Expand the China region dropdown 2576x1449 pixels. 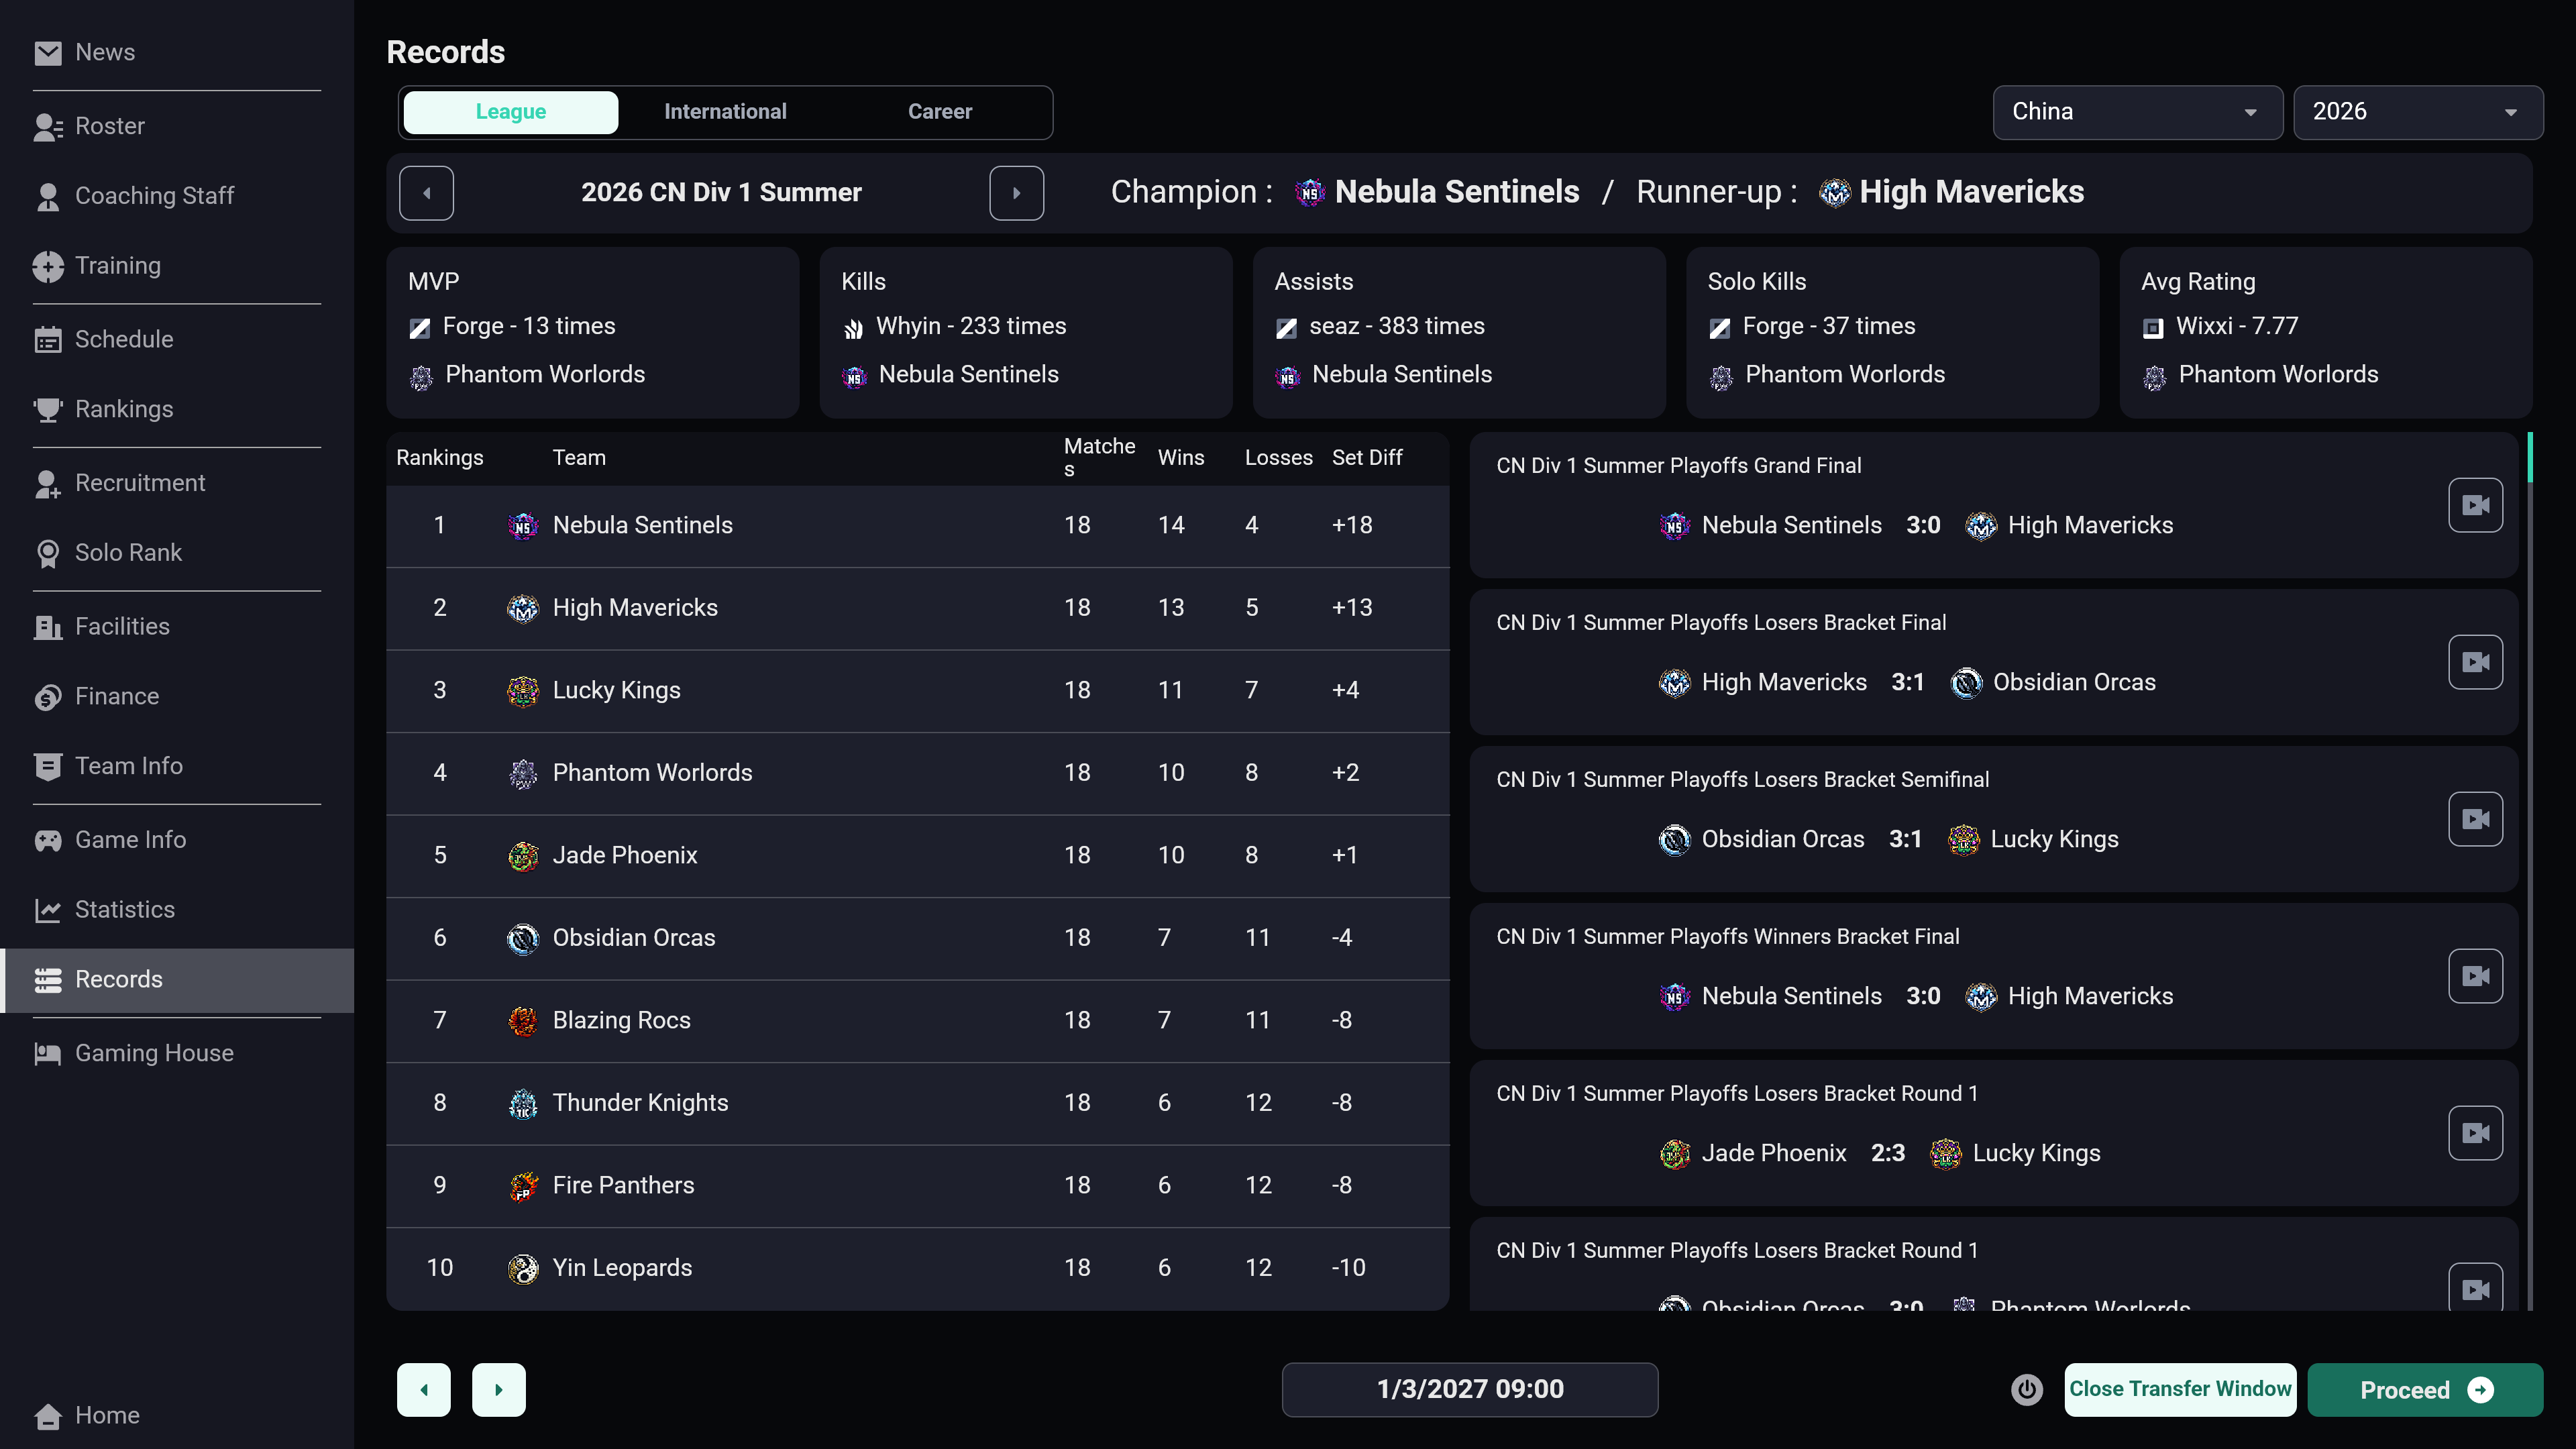coord(2136,112)
